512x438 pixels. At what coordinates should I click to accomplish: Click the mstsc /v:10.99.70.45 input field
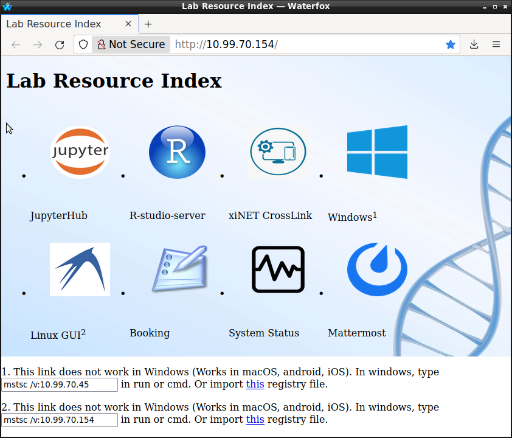click(60, 384)
